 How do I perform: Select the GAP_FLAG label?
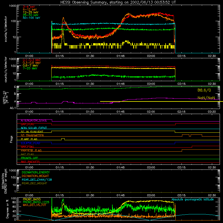[27, 124]
